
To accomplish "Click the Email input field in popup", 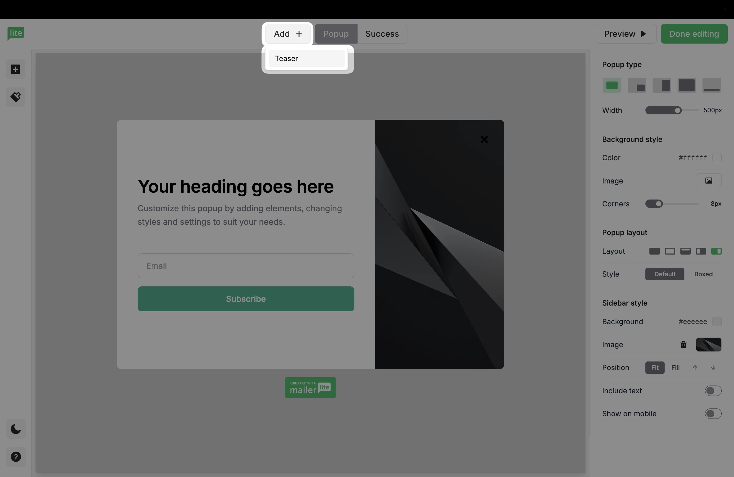I will [x=246, y=266].
